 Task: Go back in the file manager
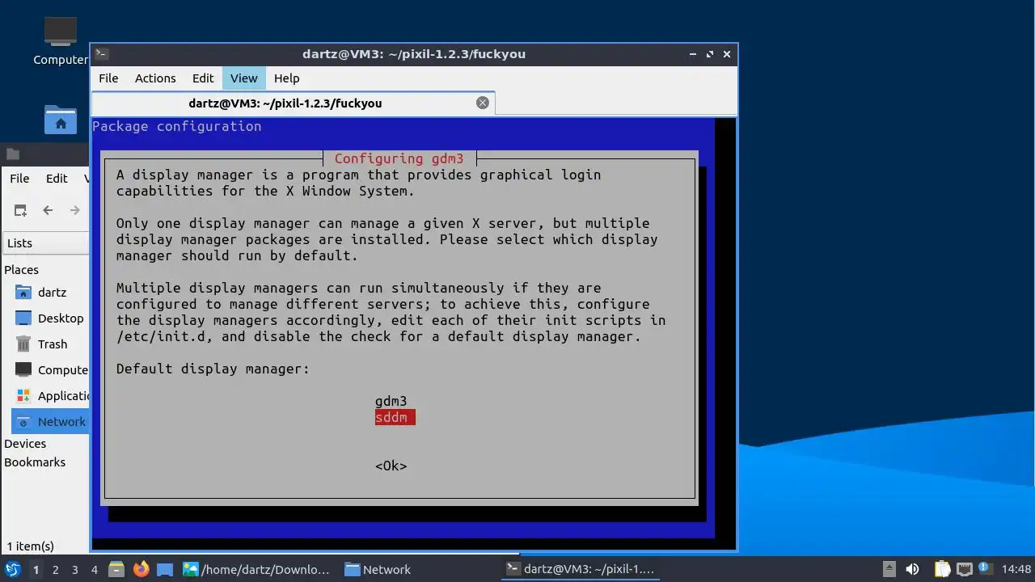[x=48, y=210]
